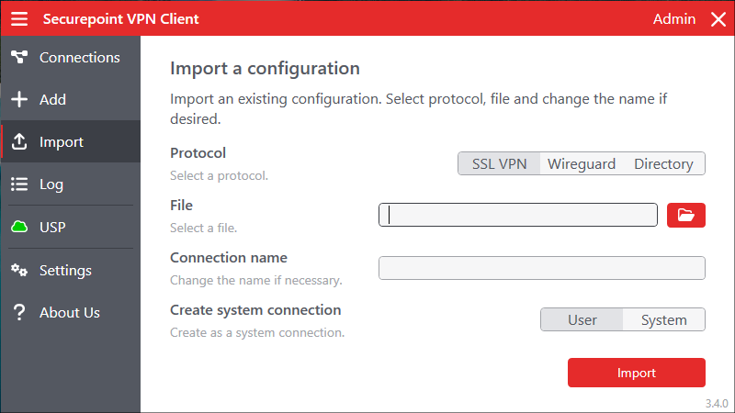Click the bold Protocol label
The height and width of the screenshot is (413, 735).
click(x=198, y=153)
